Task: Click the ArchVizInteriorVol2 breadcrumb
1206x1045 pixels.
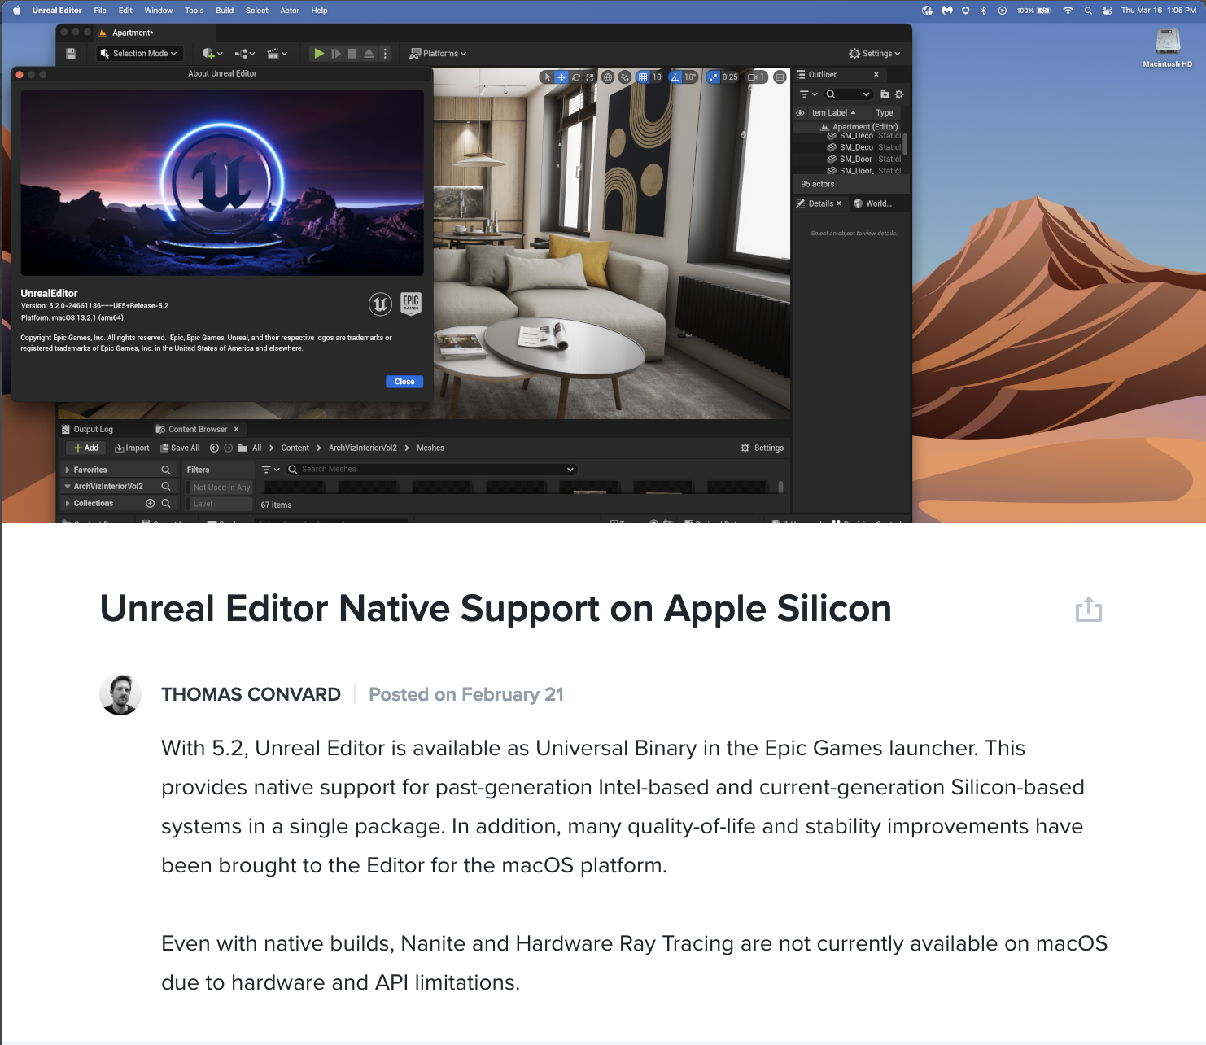Action: pyautogui.click(x=363, y=448)
